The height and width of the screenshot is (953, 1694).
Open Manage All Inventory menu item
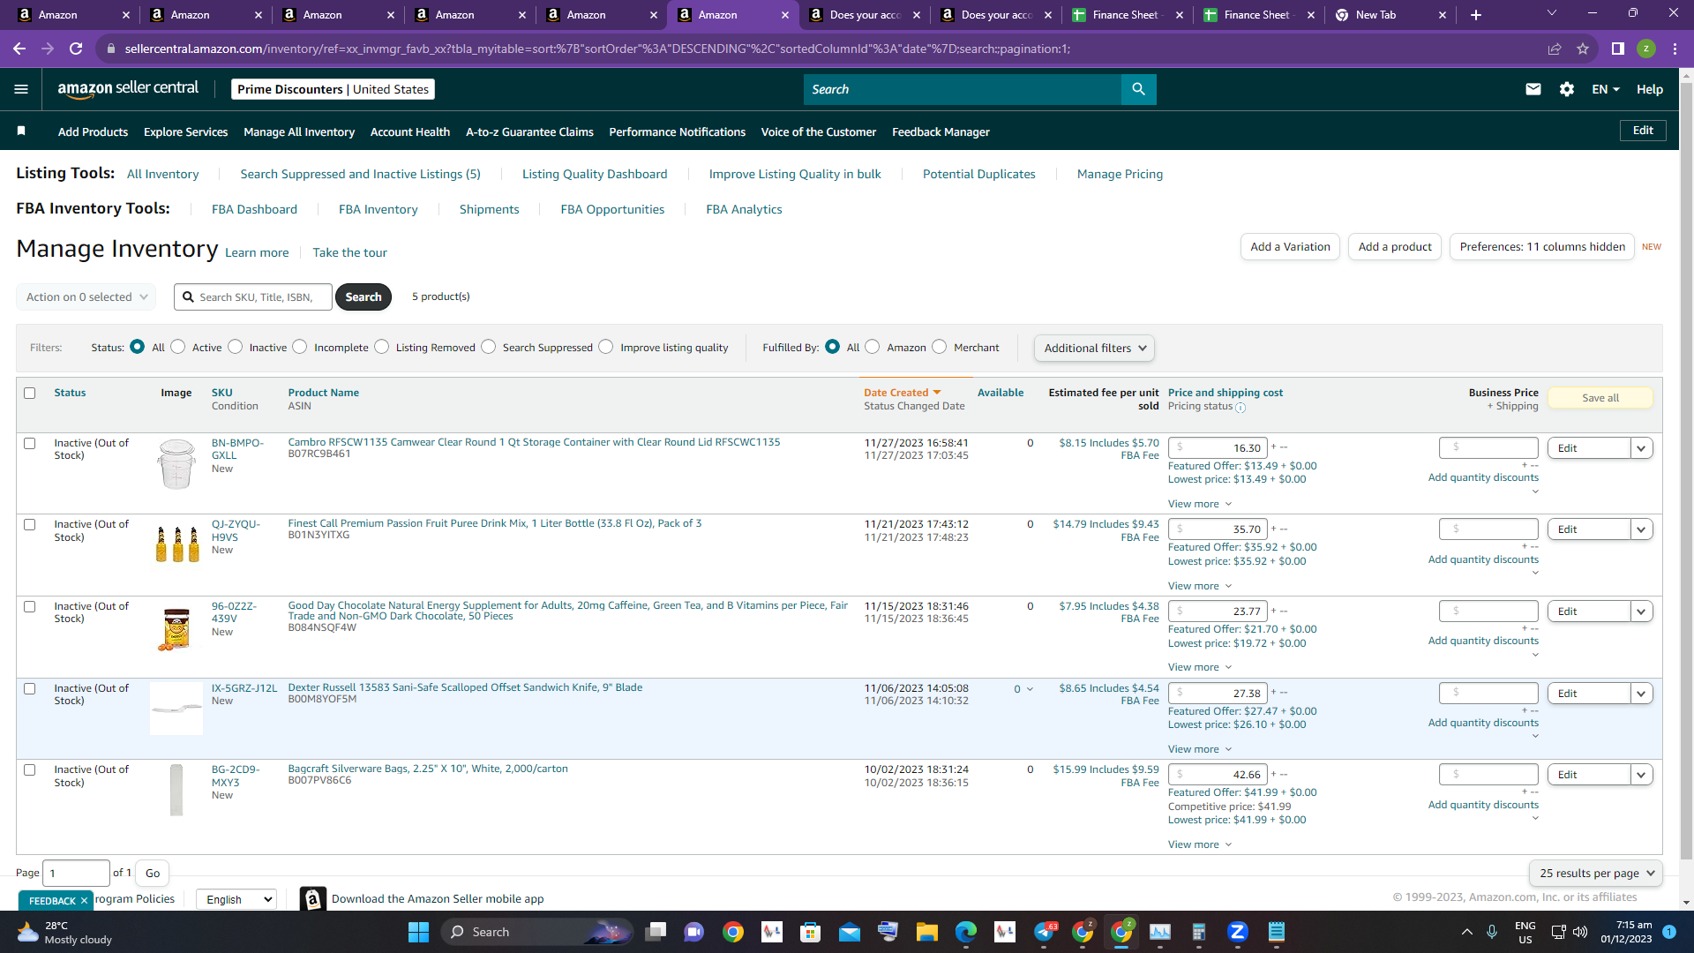point(299,131)
